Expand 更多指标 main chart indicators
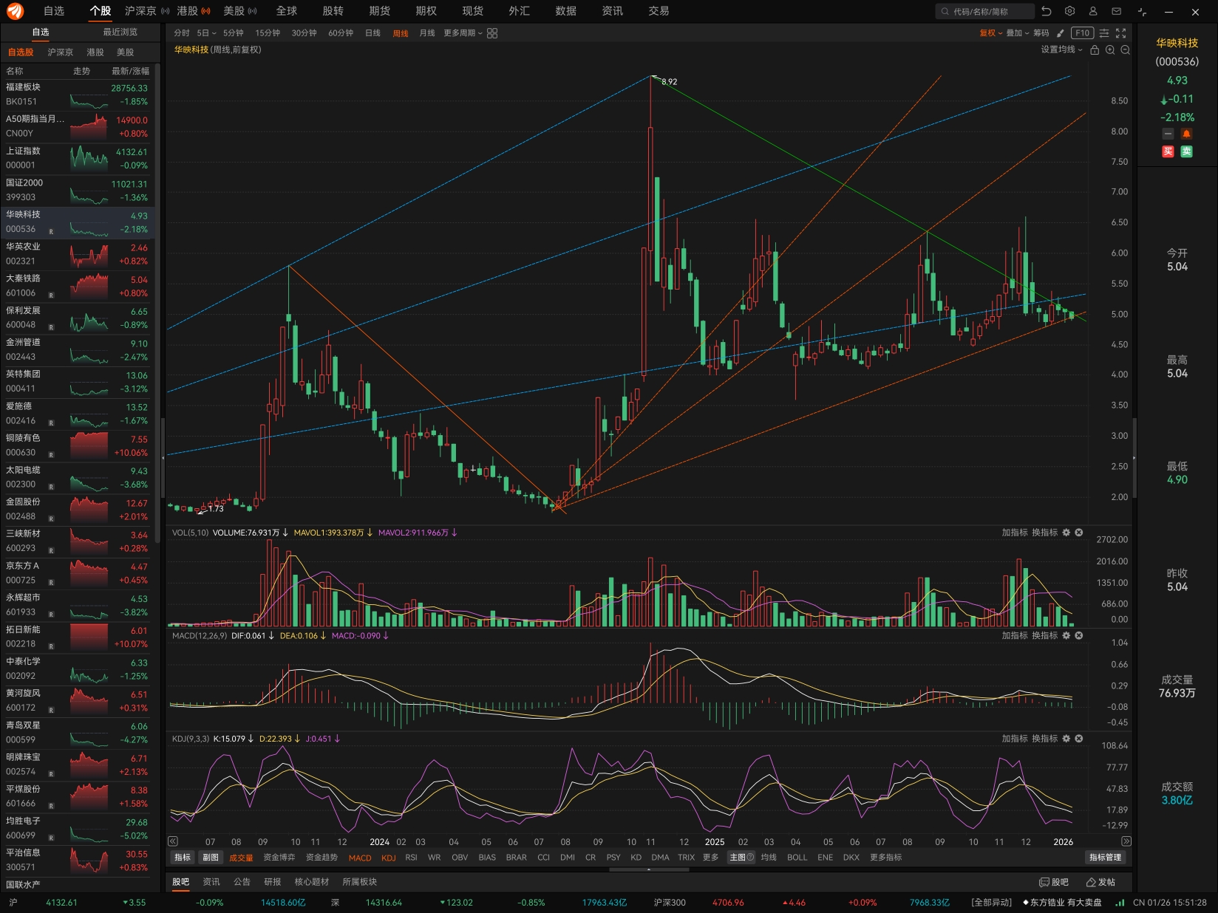 click(x=886, y=858)
